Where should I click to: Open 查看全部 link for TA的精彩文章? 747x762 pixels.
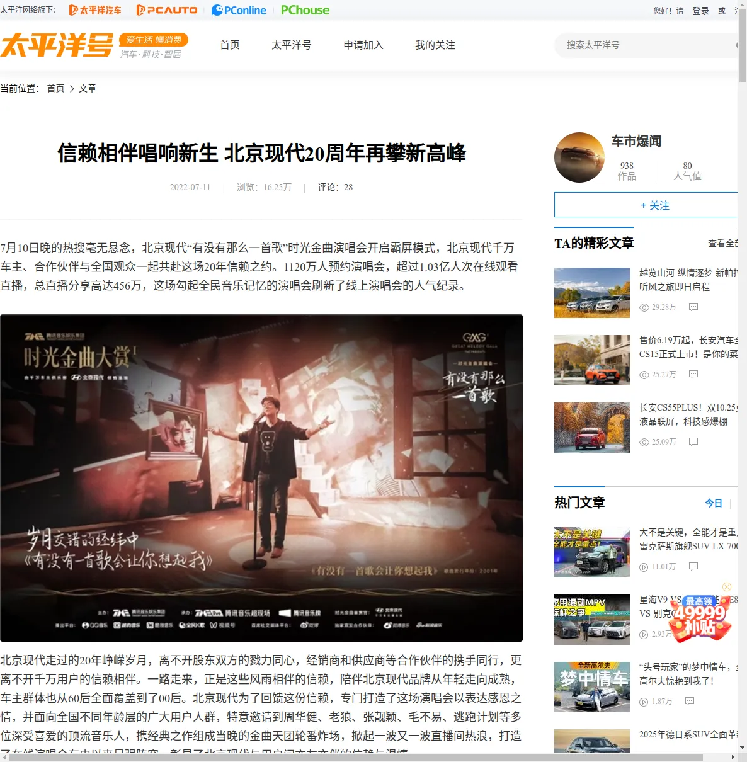coord(723,243)
